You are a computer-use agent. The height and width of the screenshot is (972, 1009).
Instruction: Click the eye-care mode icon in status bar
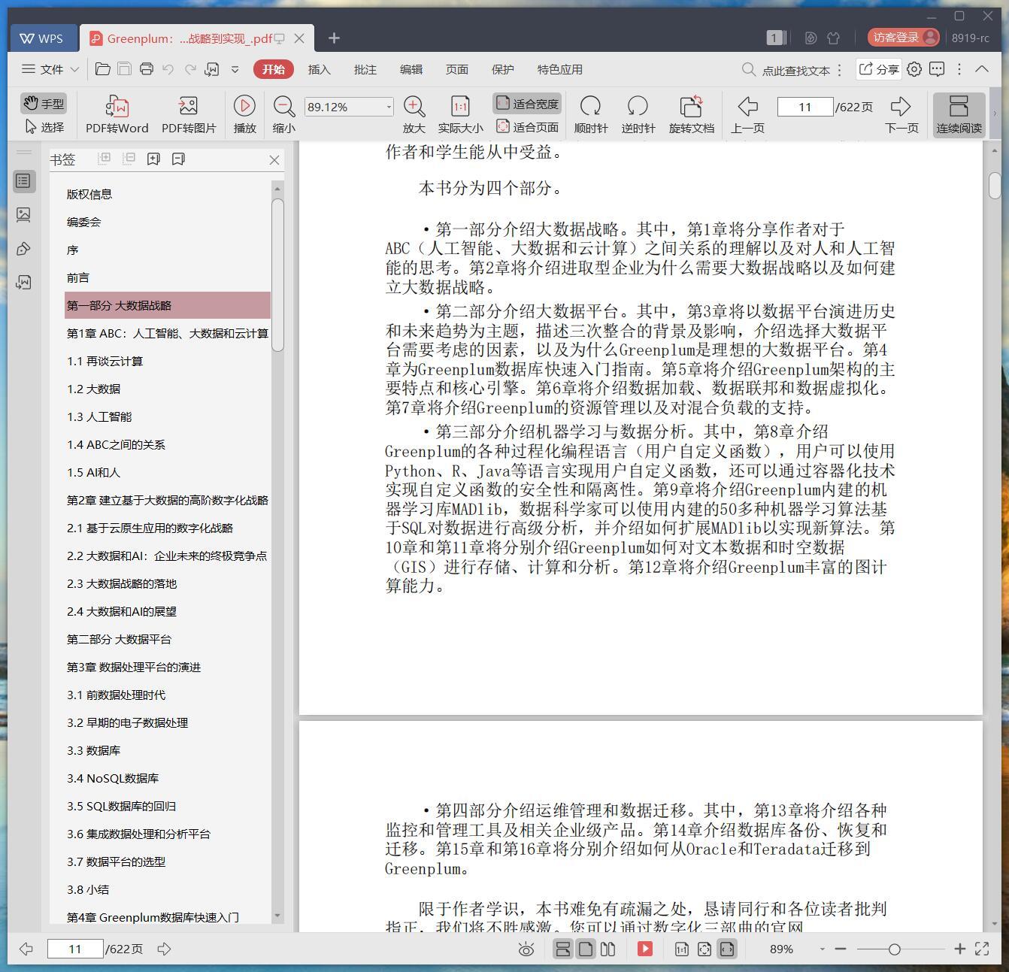tap(526, 949)
